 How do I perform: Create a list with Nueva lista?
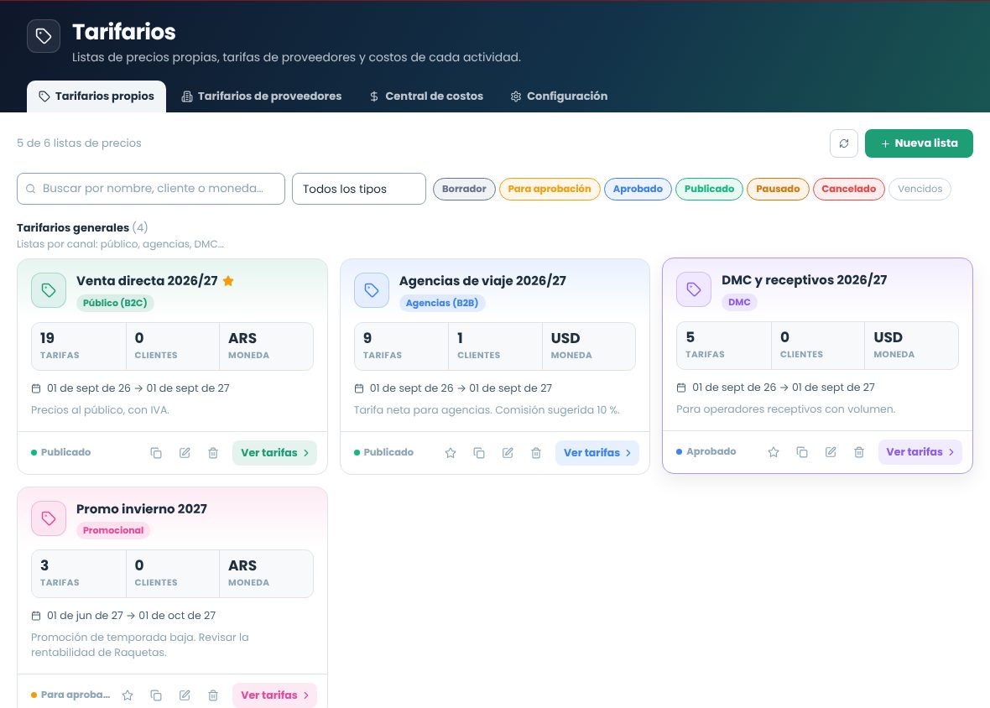[919, 143]
